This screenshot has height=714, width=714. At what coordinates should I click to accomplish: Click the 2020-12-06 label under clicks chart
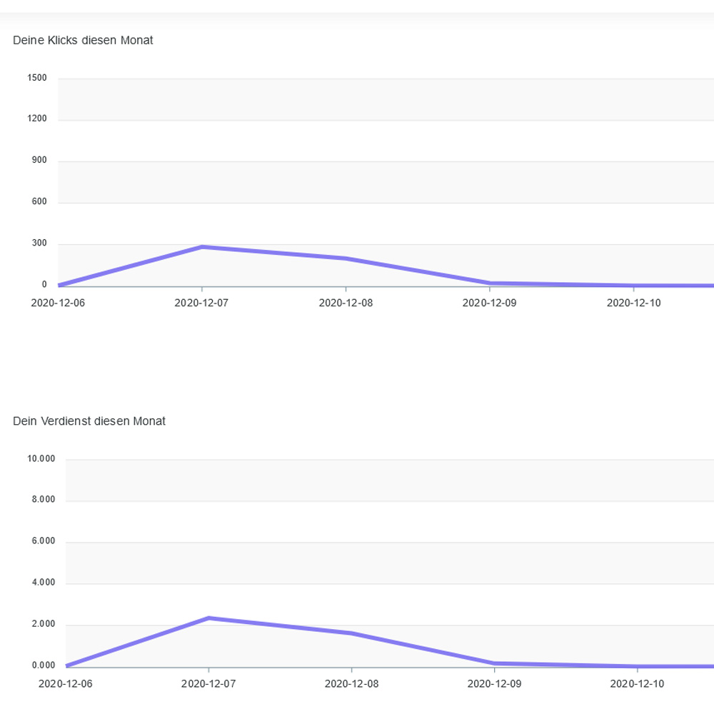coord(58,303)
